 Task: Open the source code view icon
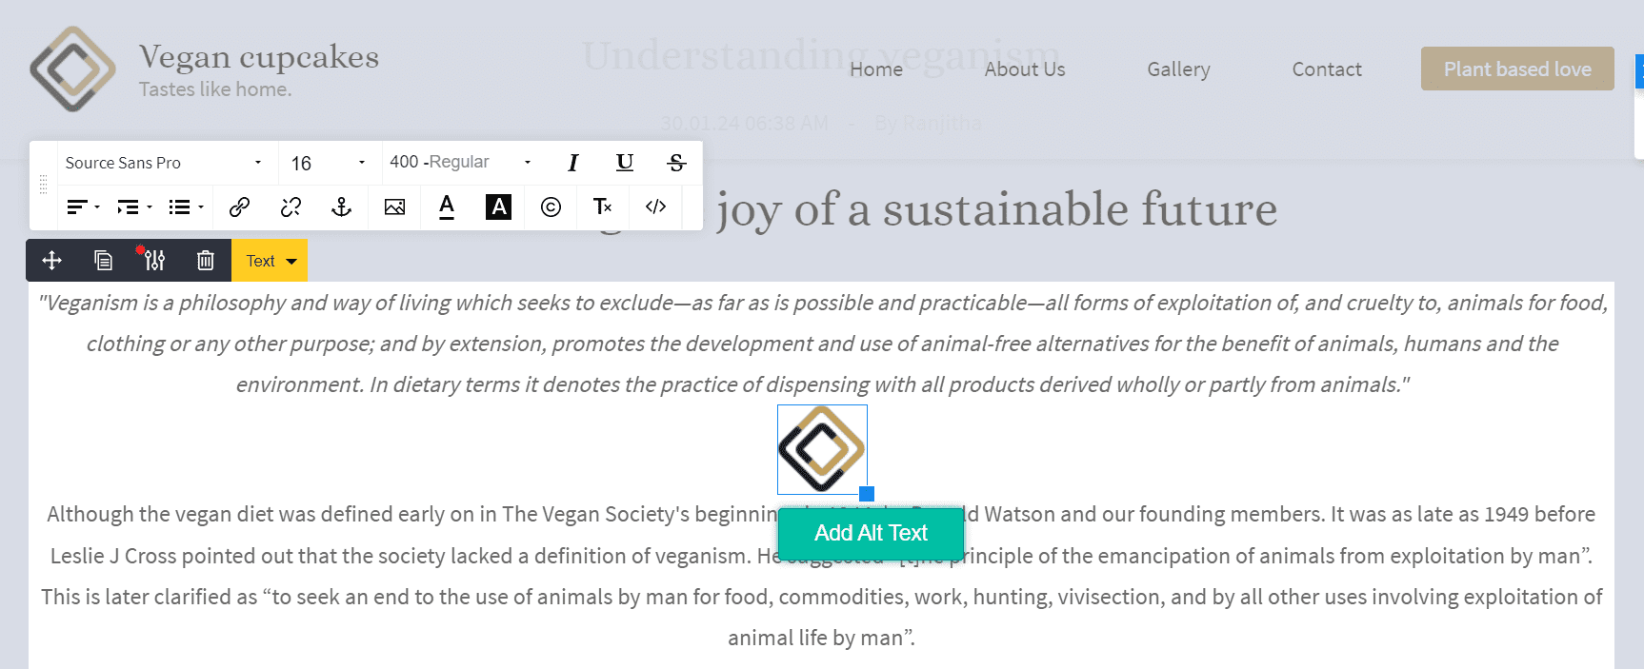pos(655,207)
